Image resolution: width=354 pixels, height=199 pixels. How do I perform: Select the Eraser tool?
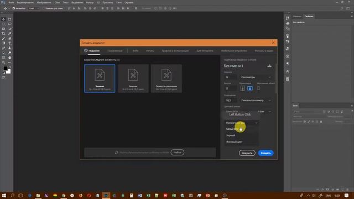point(10,38)
